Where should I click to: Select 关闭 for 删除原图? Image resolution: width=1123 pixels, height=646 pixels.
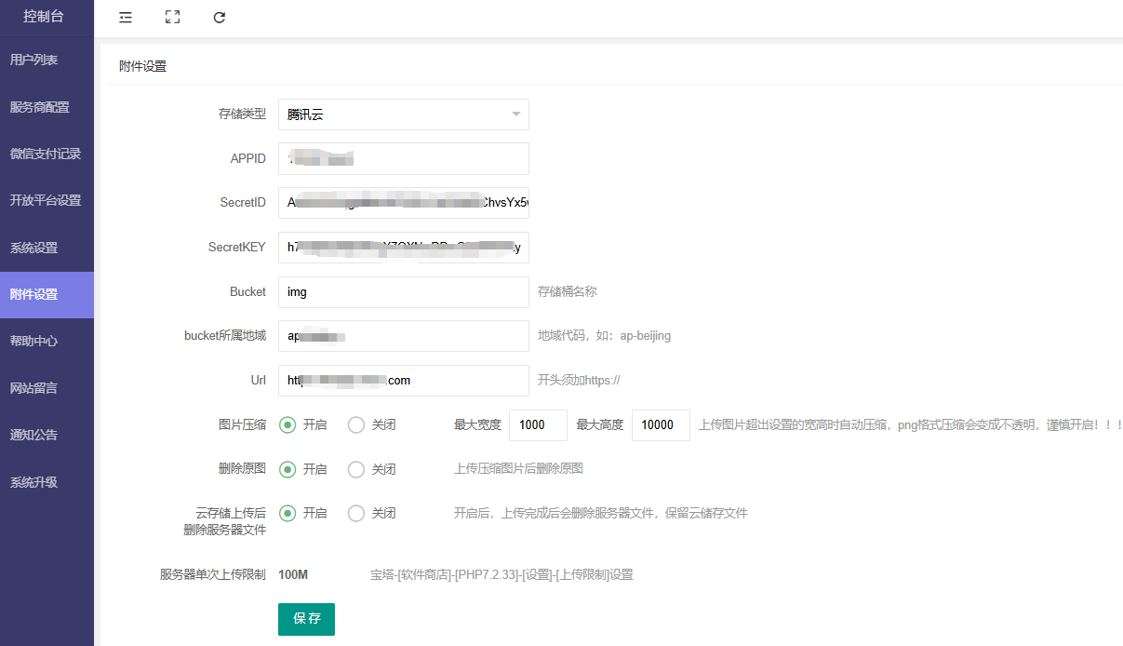point(356,469)
